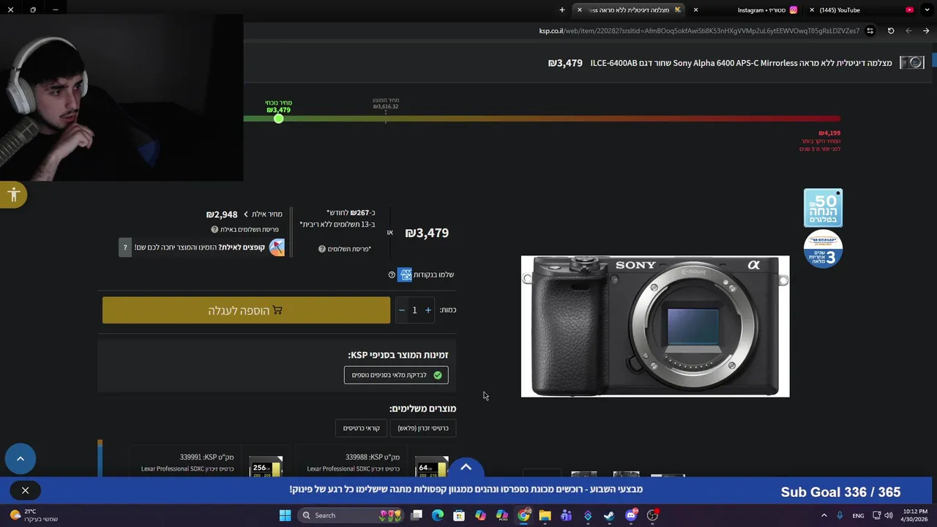
Task: Launch Microsoft Edge from the taskbar
Action: tap(438, 515)
